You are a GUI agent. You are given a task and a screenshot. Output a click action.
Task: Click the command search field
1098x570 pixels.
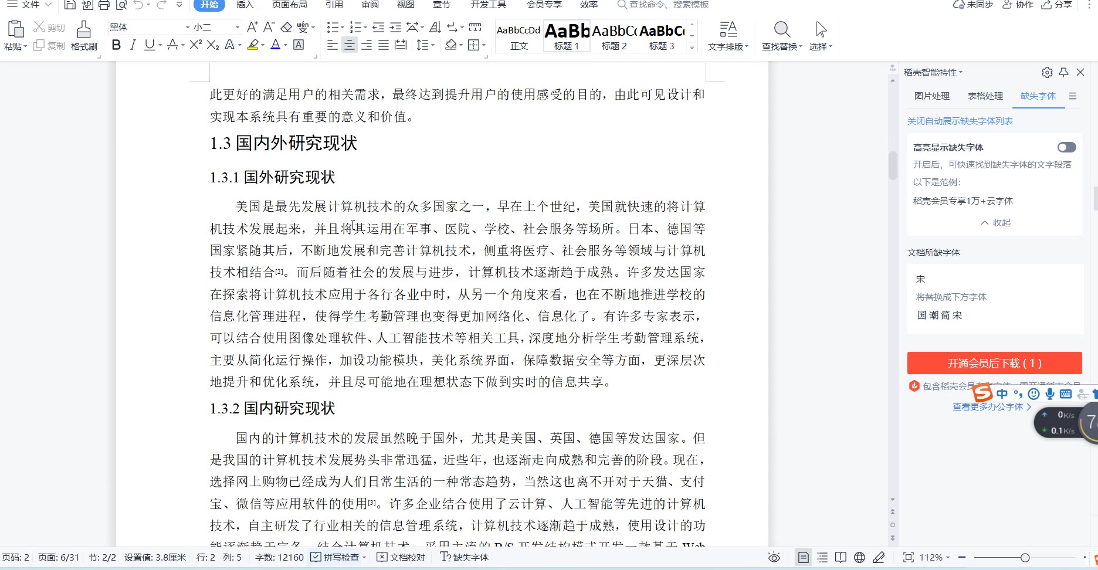tap(663, 5)
